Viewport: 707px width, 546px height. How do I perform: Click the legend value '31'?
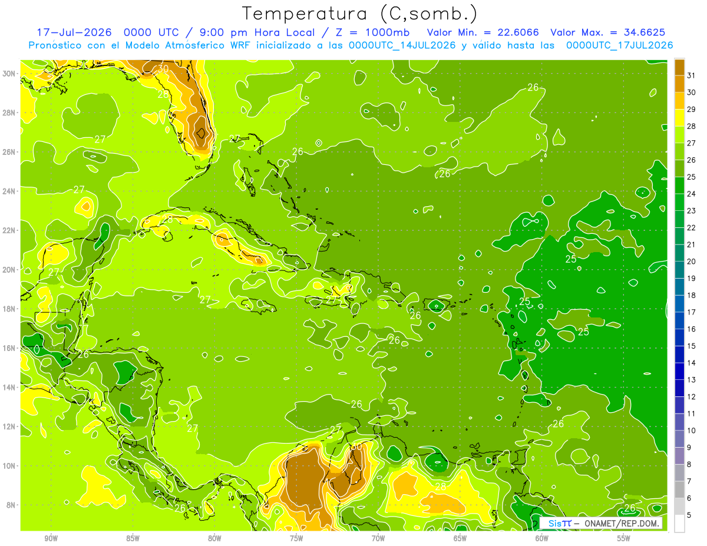click(692, 75)
